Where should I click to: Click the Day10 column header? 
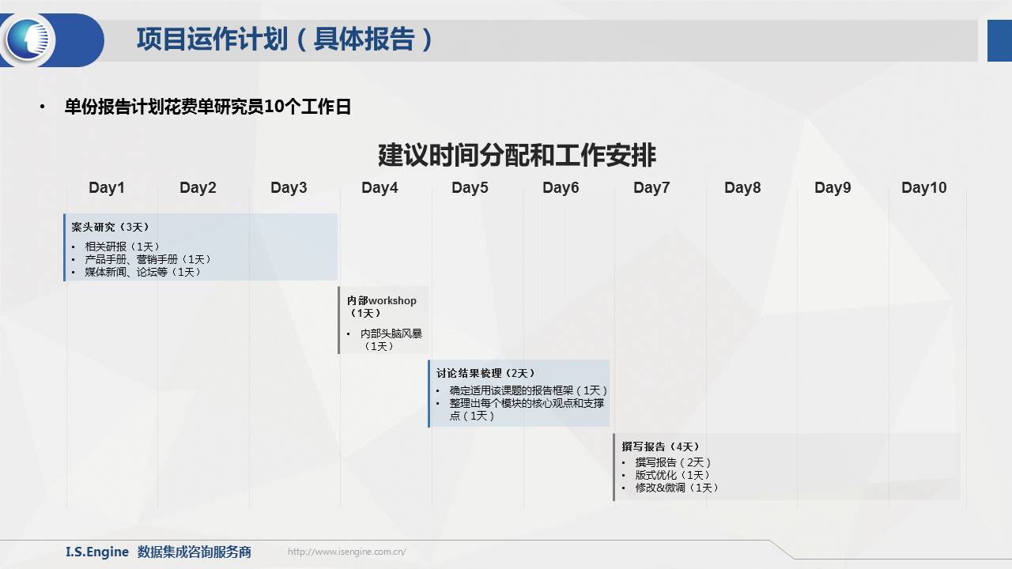tap(923, 188)
